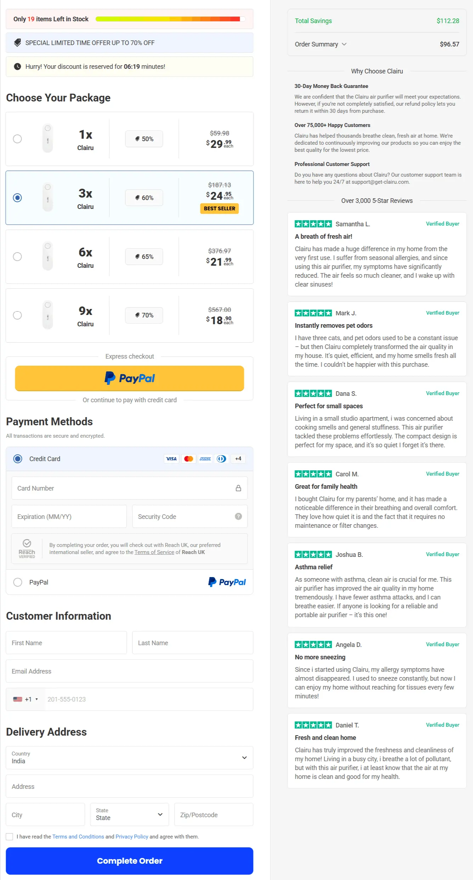
Task: Click the +4 extra card types icon
Action: click(x=238, y=458)
